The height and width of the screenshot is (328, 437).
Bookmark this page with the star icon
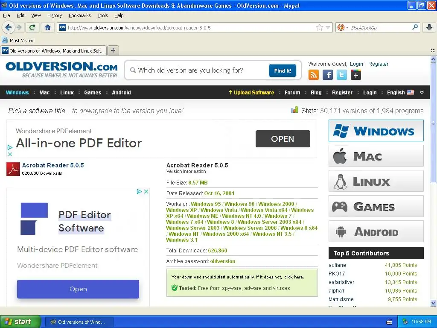click(319, 27)
